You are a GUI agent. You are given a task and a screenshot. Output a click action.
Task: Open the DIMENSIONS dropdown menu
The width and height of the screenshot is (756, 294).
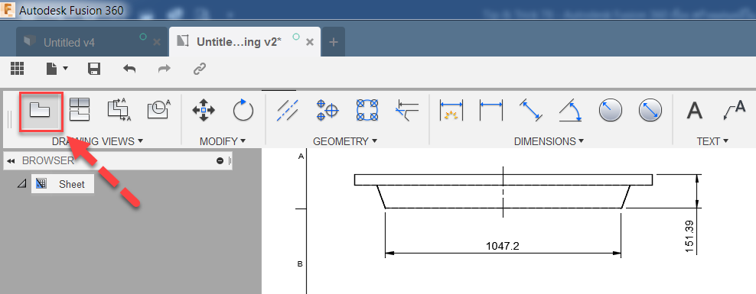coord(549,141)
